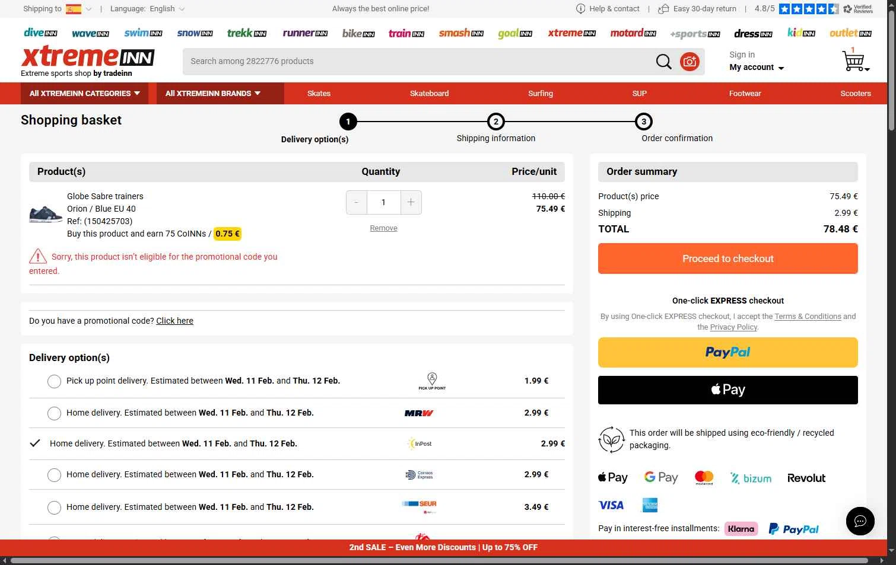
Task: Open the camera image search icon
Action: click(690, 62)
